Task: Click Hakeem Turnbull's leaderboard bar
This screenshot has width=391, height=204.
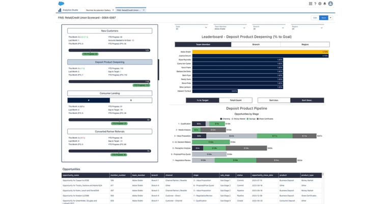Action: [215, 91]
